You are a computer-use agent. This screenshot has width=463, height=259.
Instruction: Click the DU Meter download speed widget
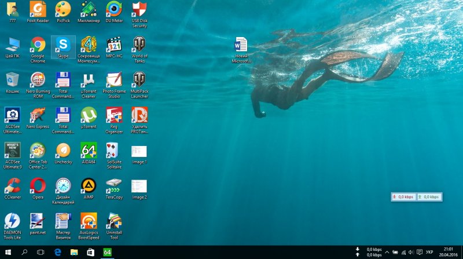[x=404, y=197]
